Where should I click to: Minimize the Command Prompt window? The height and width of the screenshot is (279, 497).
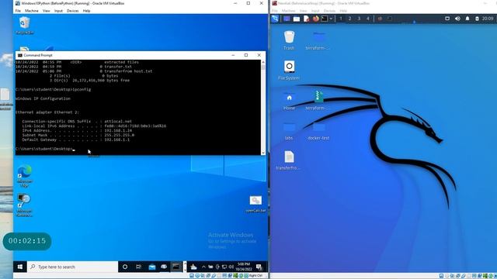pyautogui.click(x=233, y=55)
